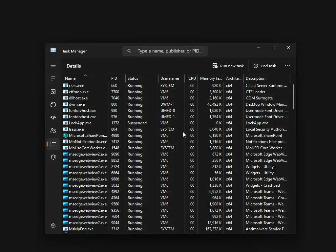This screenshot has height=252, width=336.
Task: Click the Widgets - Crashpad description
Action: 263,185
